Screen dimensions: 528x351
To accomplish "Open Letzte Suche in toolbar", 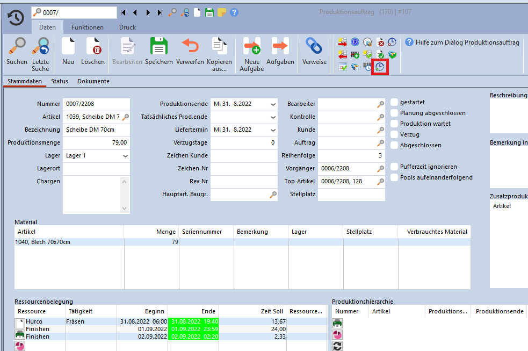I will (x=40, y=47).
